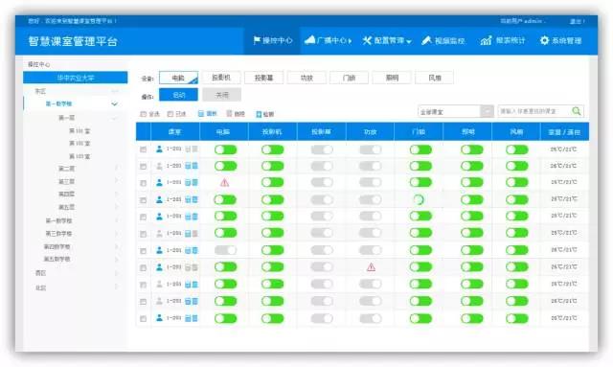Viewport: 613px width, 367px height.
Task: Click the 课室 classroom column header
Action: (174, 132)
